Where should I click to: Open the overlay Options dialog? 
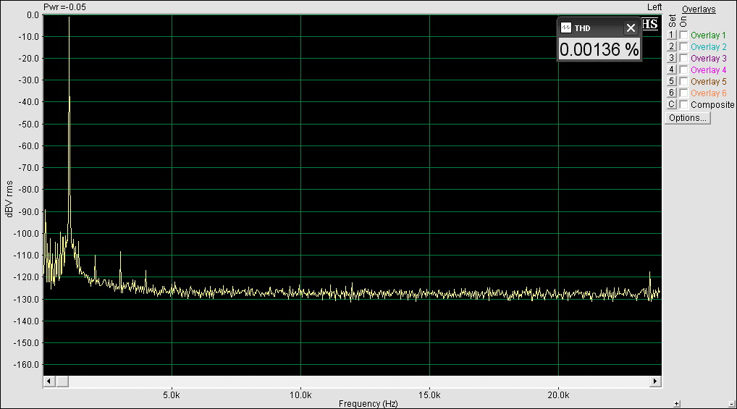tap(687, 118)
